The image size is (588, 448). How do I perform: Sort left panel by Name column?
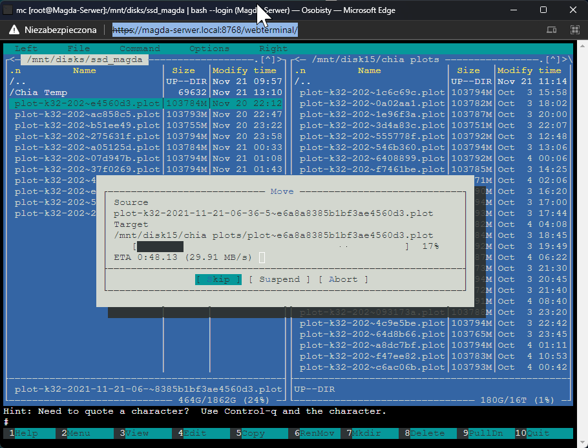[85, 70]
